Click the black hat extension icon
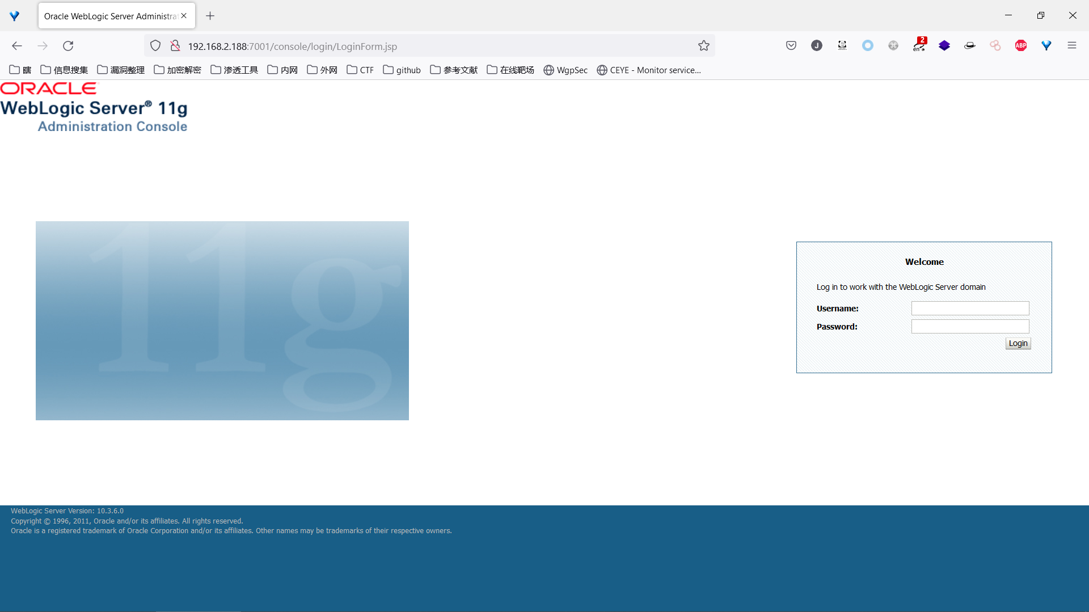The height and width of the screenshot is (612, 1089). (x=970, y=46)
